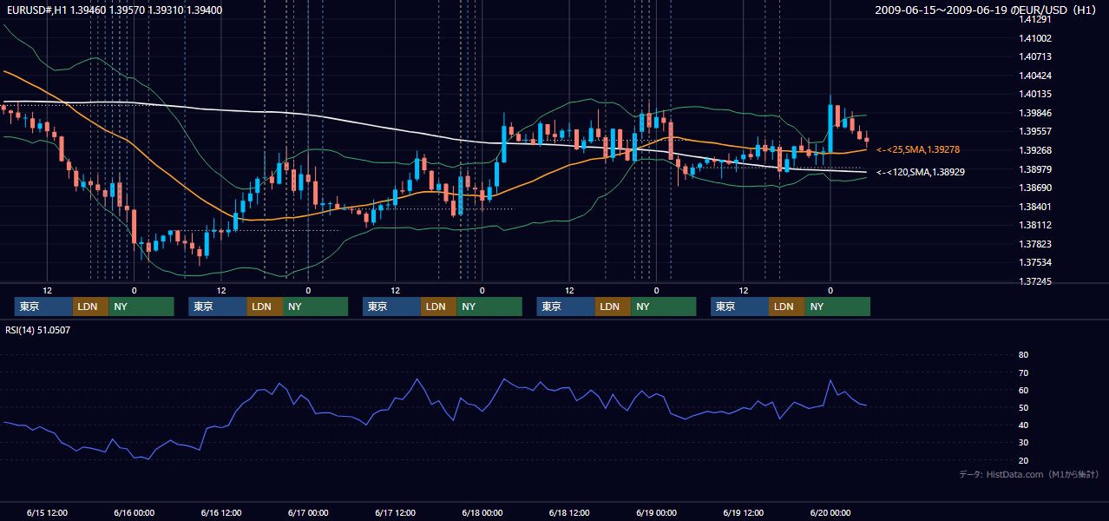Click the HistData.com data source credit
1109x521 pixels.
pyautogui.click(x=1029, y=474)
